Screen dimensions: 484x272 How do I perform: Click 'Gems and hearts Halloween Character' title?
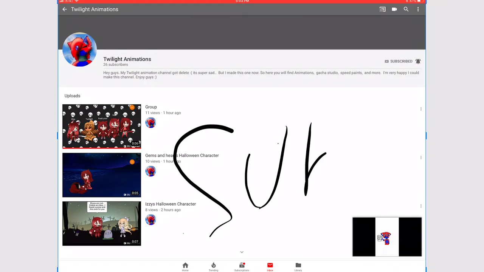click(182, 156)
